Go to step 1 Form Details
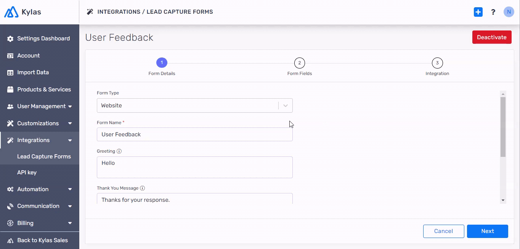This screenshot has height=249, width=520. 162,63
